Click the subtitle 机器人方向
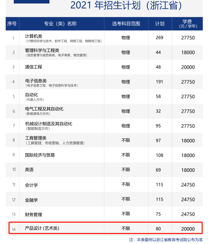The image size is (208, 244). (x=35, y=99)
